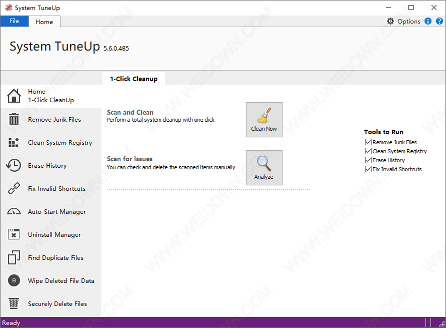The image size is (446, 328).
Task: Click the Scan and Clean heading
Action: 130,112
